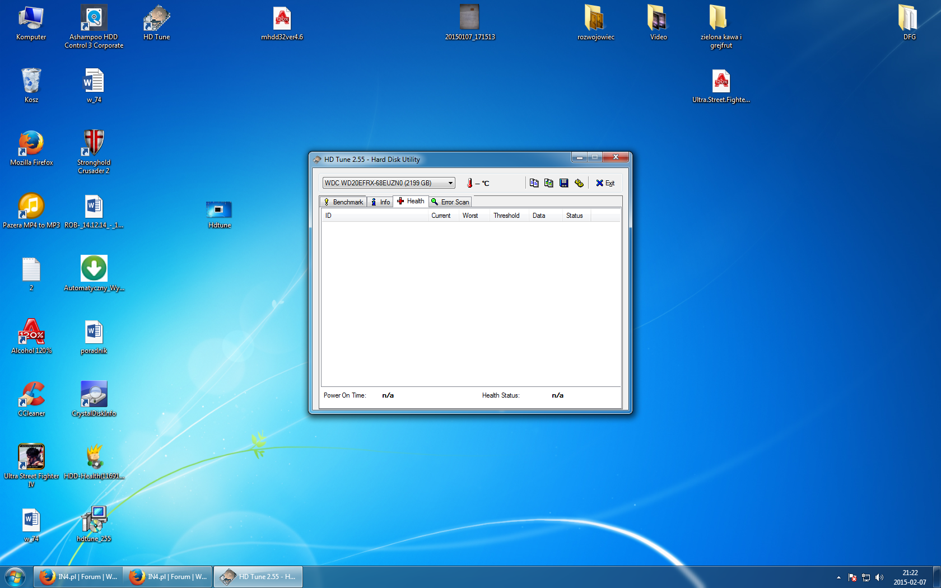Select the Kosz recycle bin icon
Image resolution: width=941 pixels, height=588 pixels.
[31, 86]
